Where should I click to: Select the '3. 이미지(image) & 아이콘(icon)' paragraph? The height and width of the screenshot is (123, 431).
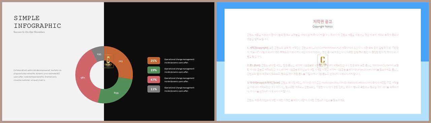[323, 87]
